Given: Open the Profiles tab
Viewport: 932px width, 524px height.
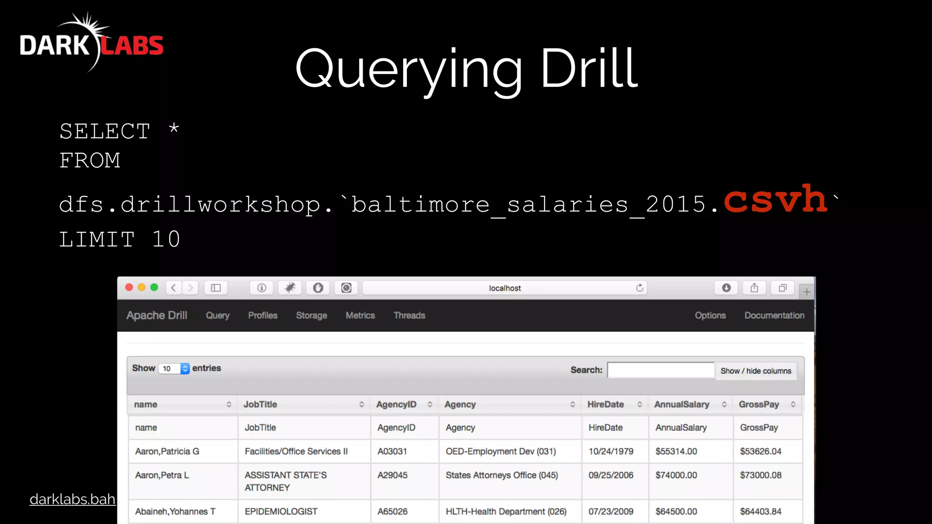Looking at the screenshot, I should [x=263, y=315].
